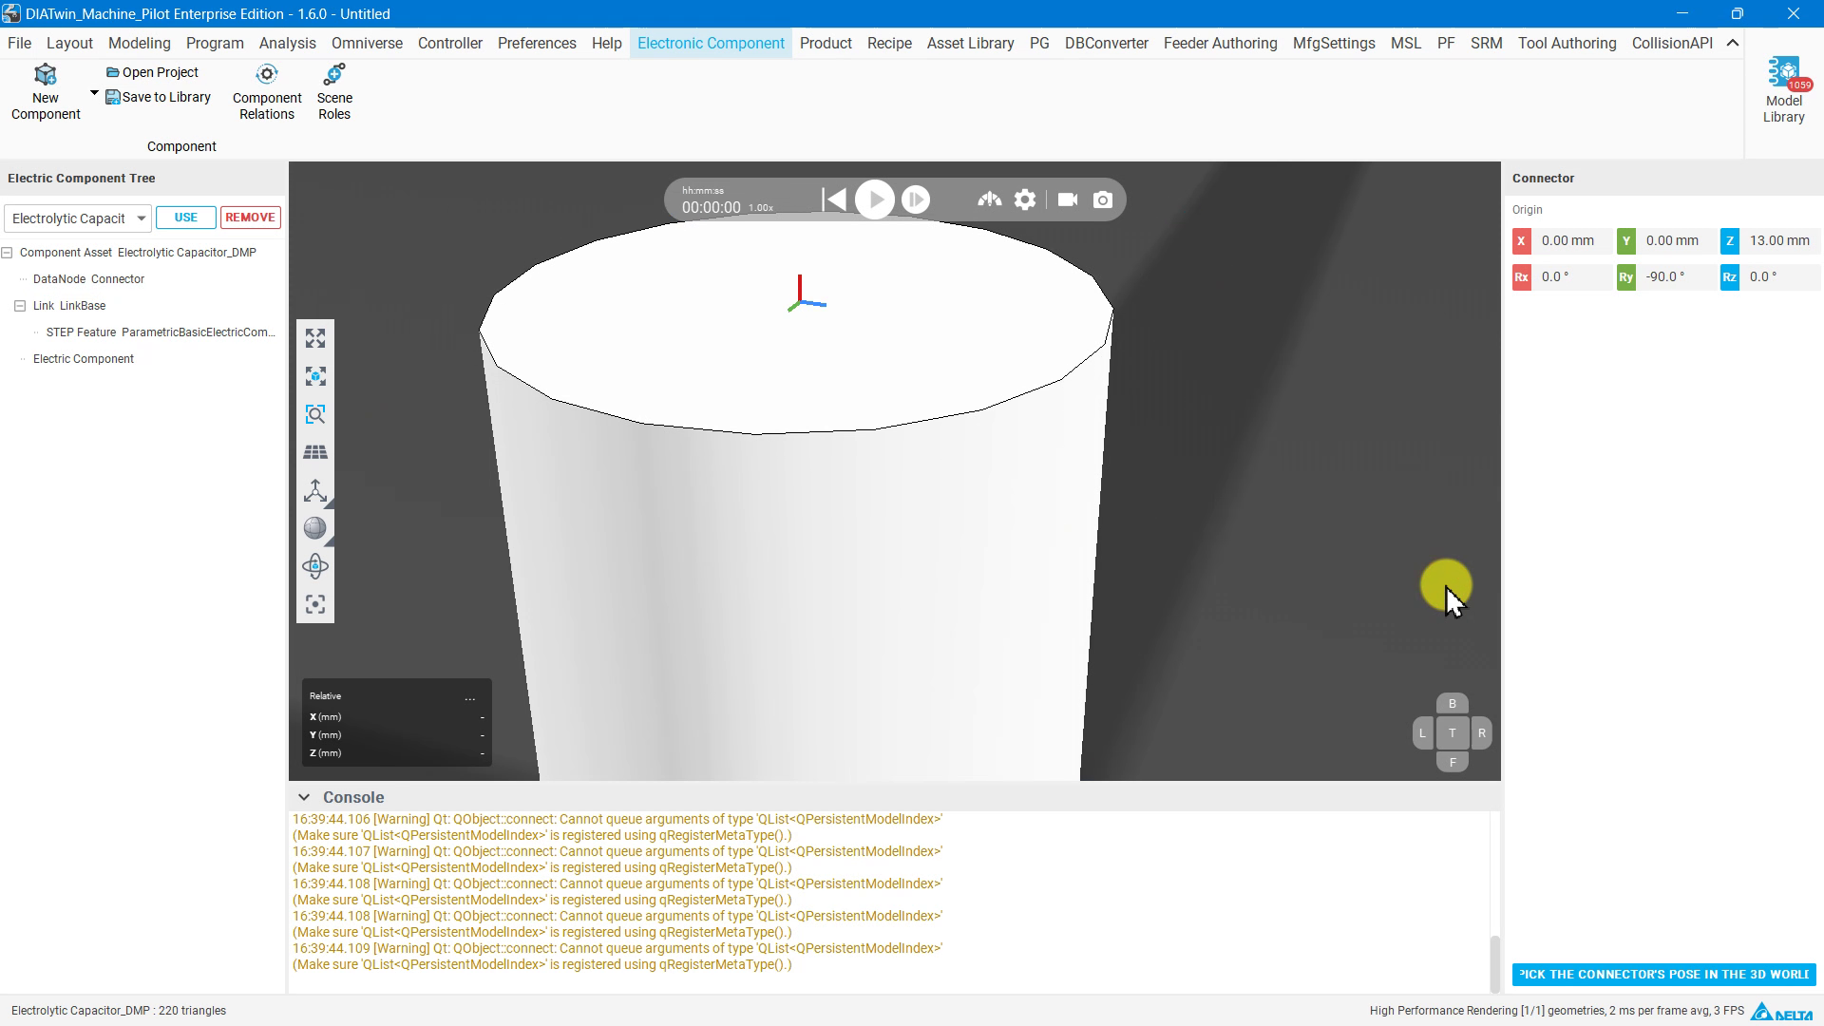
Task: Select the Right view cube face
Action: click(1481, 732)
